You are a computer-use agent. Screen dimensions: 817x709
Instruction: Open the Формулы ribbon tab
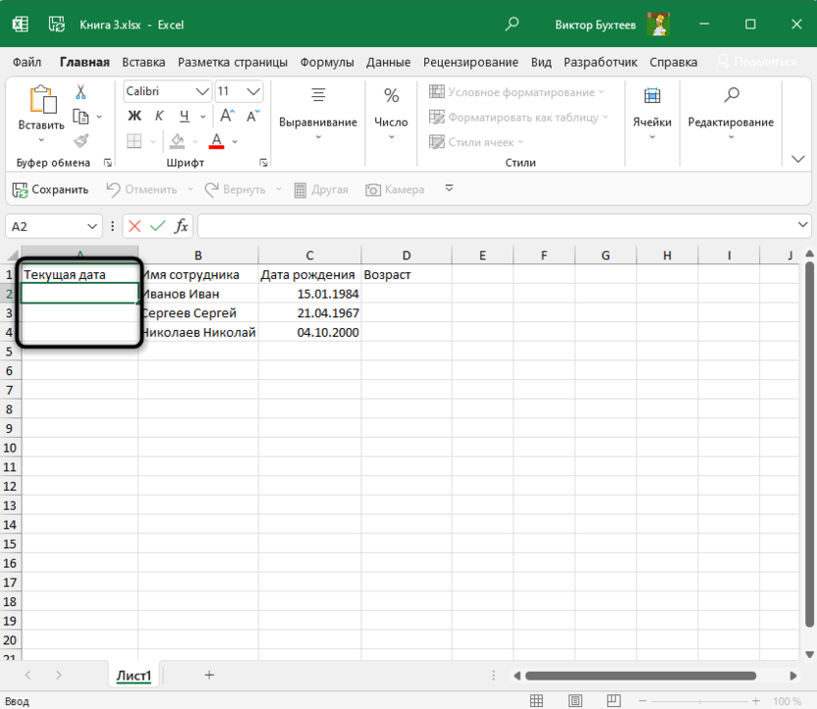point(327,62)
